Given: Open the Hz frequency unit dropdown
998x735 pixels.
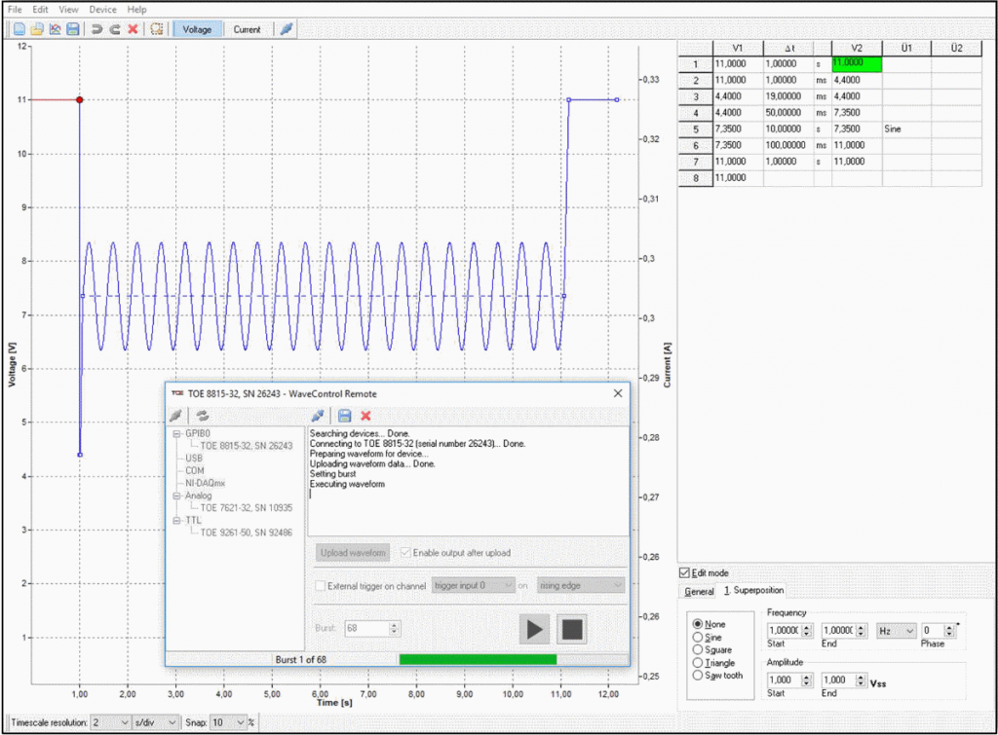Looking at the screenshot, I should 896,631.
